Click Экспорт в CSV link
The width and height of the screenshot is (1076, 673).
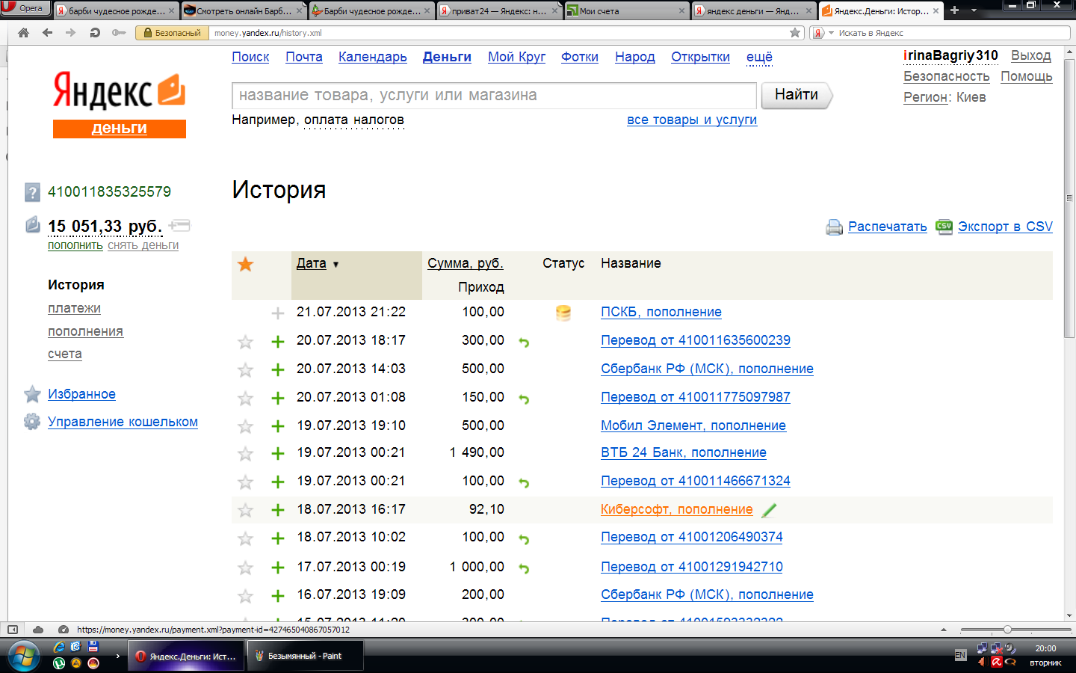tap(1005, 227)
